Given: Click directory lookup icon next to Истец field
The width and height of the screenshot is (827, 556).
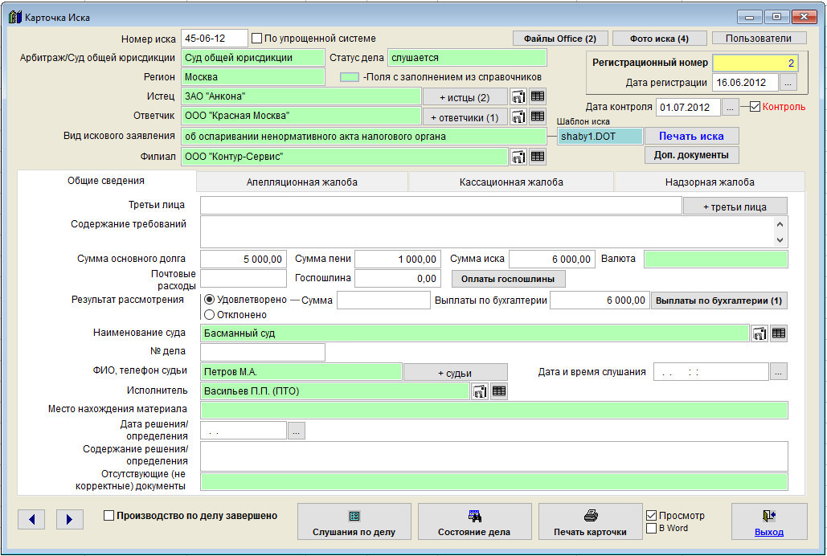Looking at the screenshot, I should pos(518,96).
